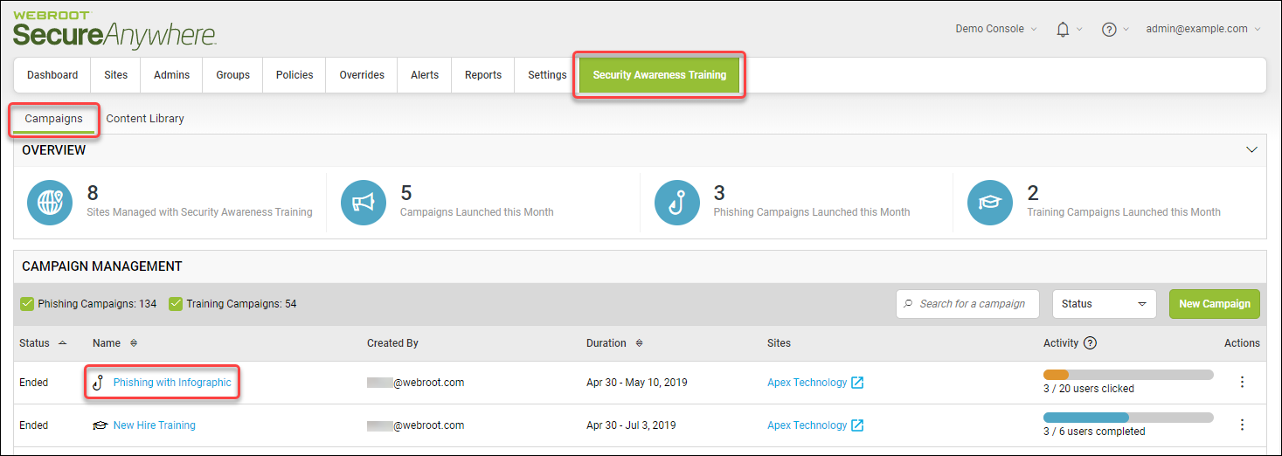Toggle the Training Campaigns checkbox

pyautogui.click(x=176, y=304)
